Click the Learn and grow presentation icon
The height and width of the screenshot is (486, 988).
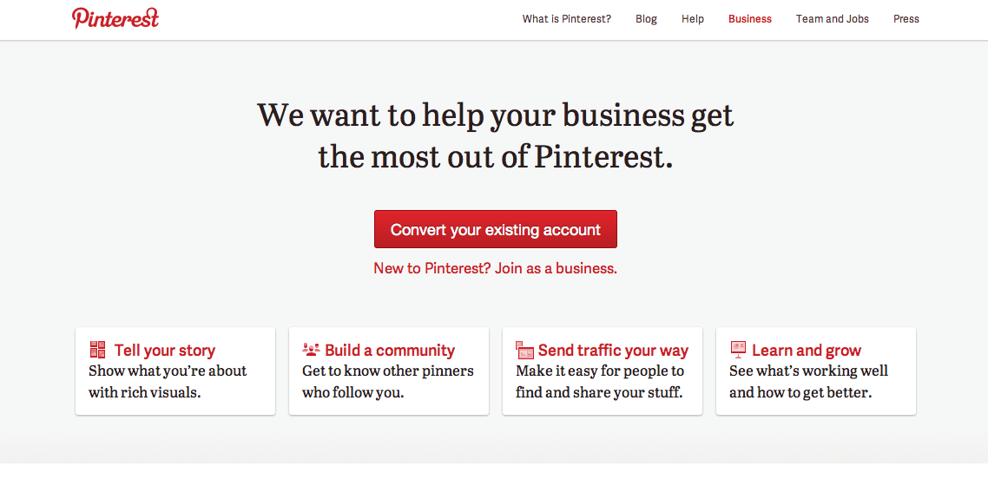click(738, 350)
